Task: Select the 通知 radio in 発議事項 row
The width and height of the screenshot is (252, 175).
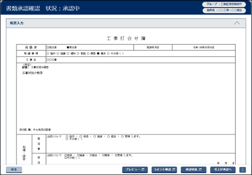Action: coord(68,54)
